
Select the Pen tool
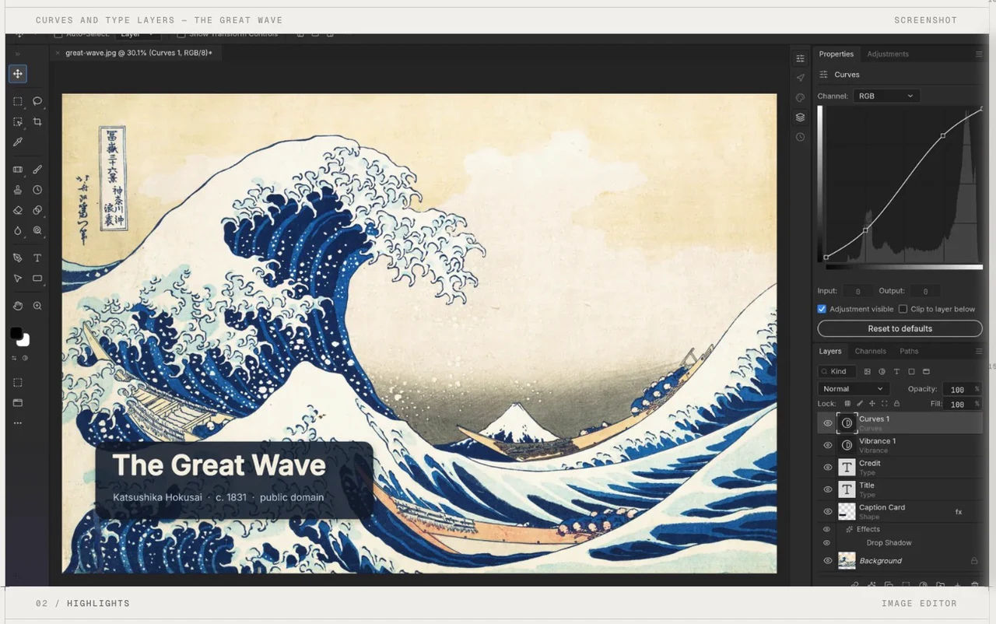click(17, 258)
